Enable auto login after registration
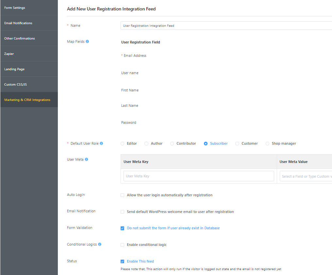332x275 pixels. point(122,195)
